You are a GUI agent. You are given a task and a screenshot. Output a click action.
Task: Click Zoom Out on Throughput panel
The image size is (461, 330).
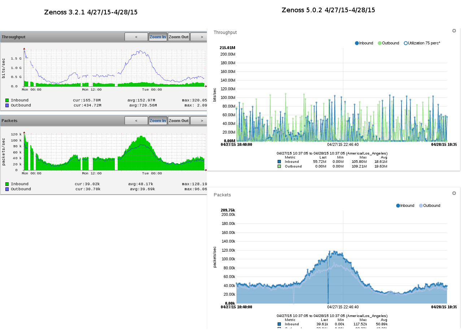tap(179, 37)
